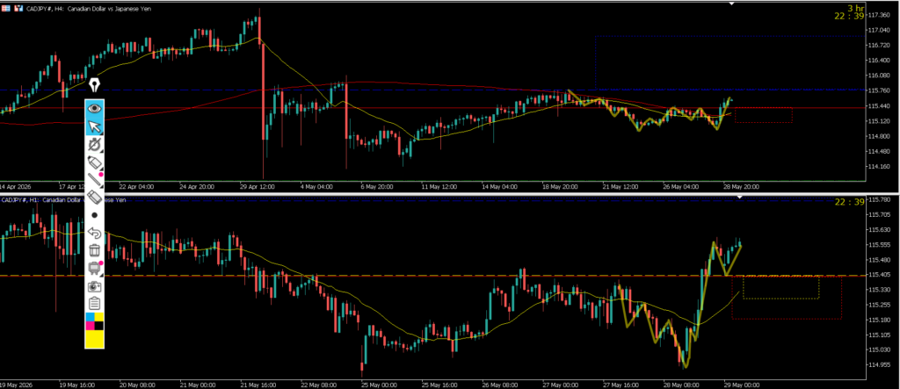Screen dimensions: 900x389
Task: Click the pen nib annotation icon
Action: pos(95,86)
